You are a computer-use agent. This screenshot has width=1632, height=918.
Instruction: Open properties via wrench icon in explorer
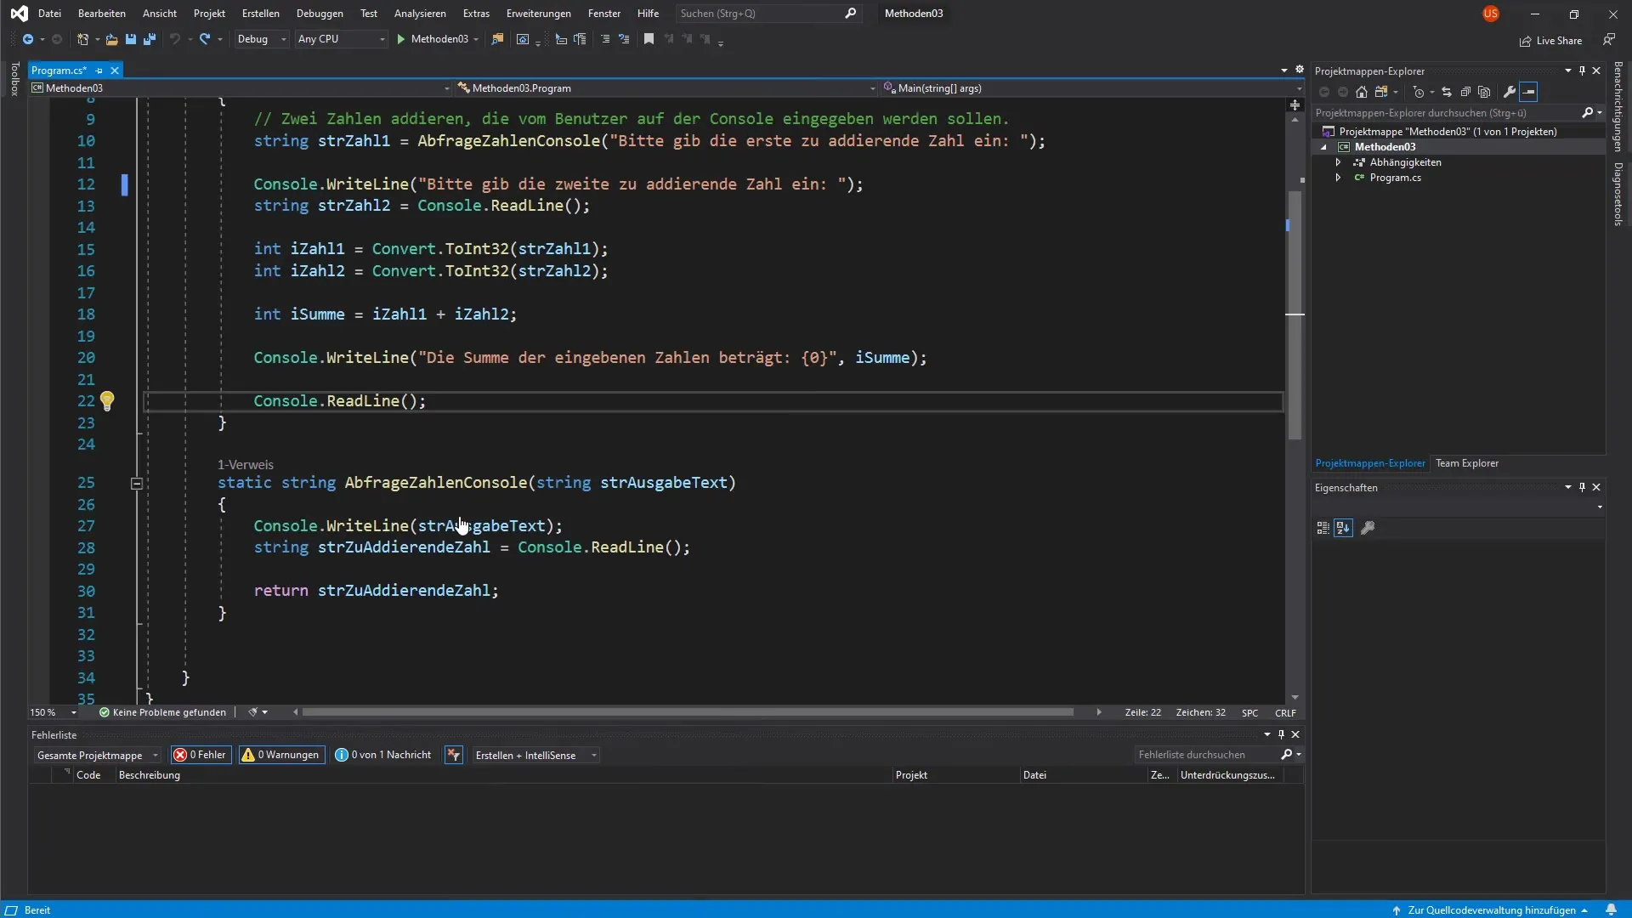[1510, 92]
